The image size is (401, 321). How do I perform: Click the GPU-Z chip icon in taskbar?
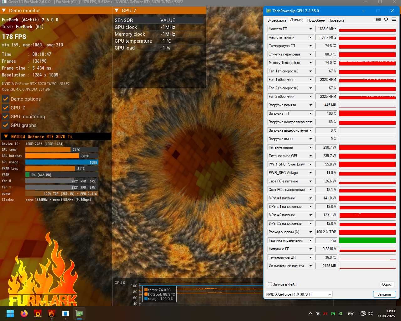click(x=79, y=313)
